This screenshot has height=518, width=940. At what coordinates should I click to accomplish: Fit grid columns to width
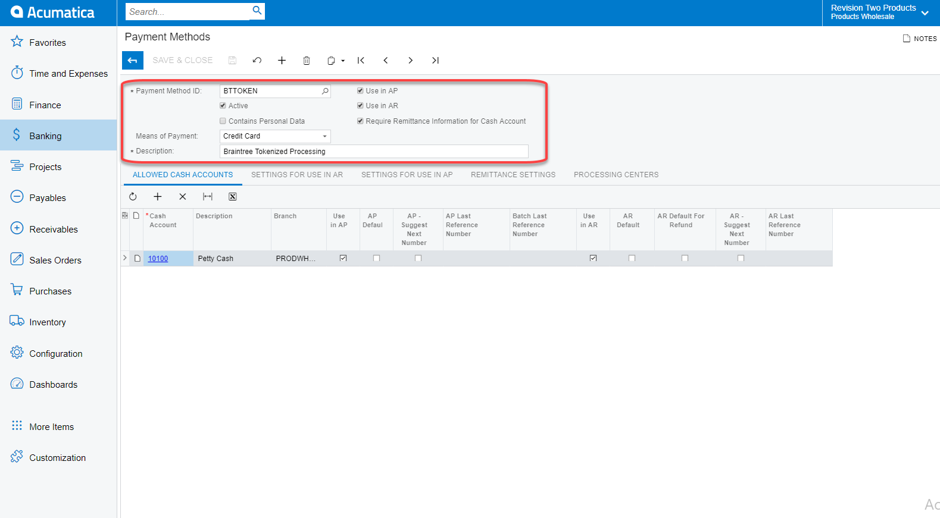(x=208, y=196)
